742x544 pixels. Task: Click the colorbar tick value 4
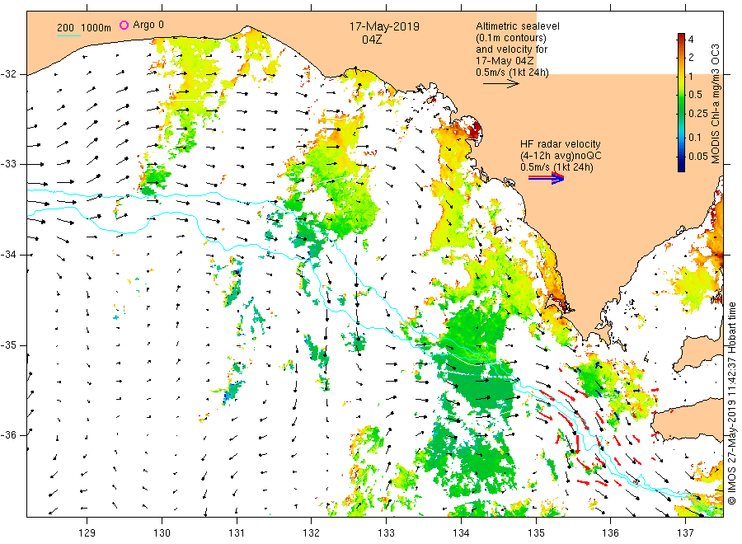(691, 40)
